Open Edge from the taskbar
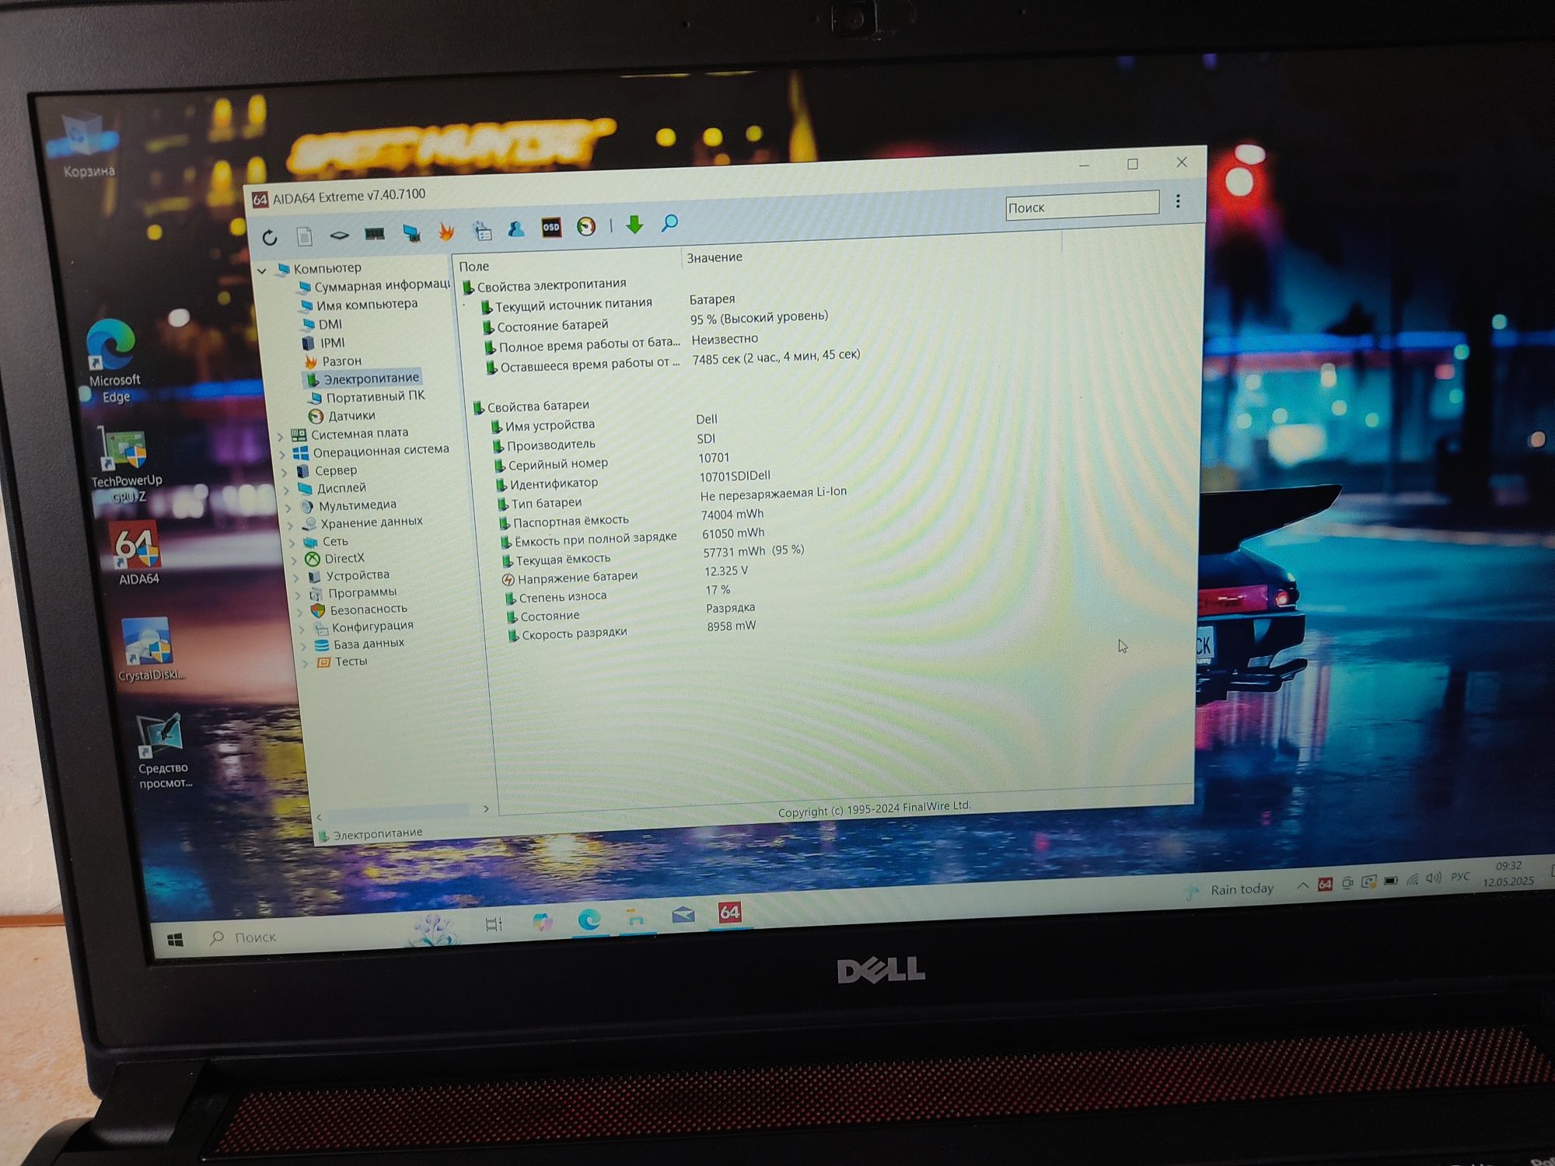The image size is (1555, 1166). (x=589, y=920)
